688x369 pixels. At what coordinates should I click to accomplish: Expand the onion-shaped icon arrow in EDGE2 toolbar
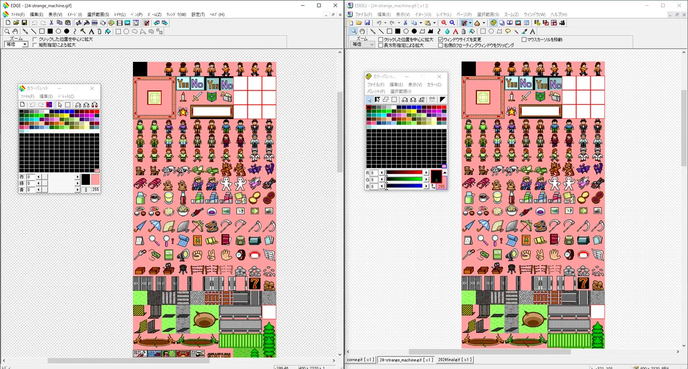(484, 23)
